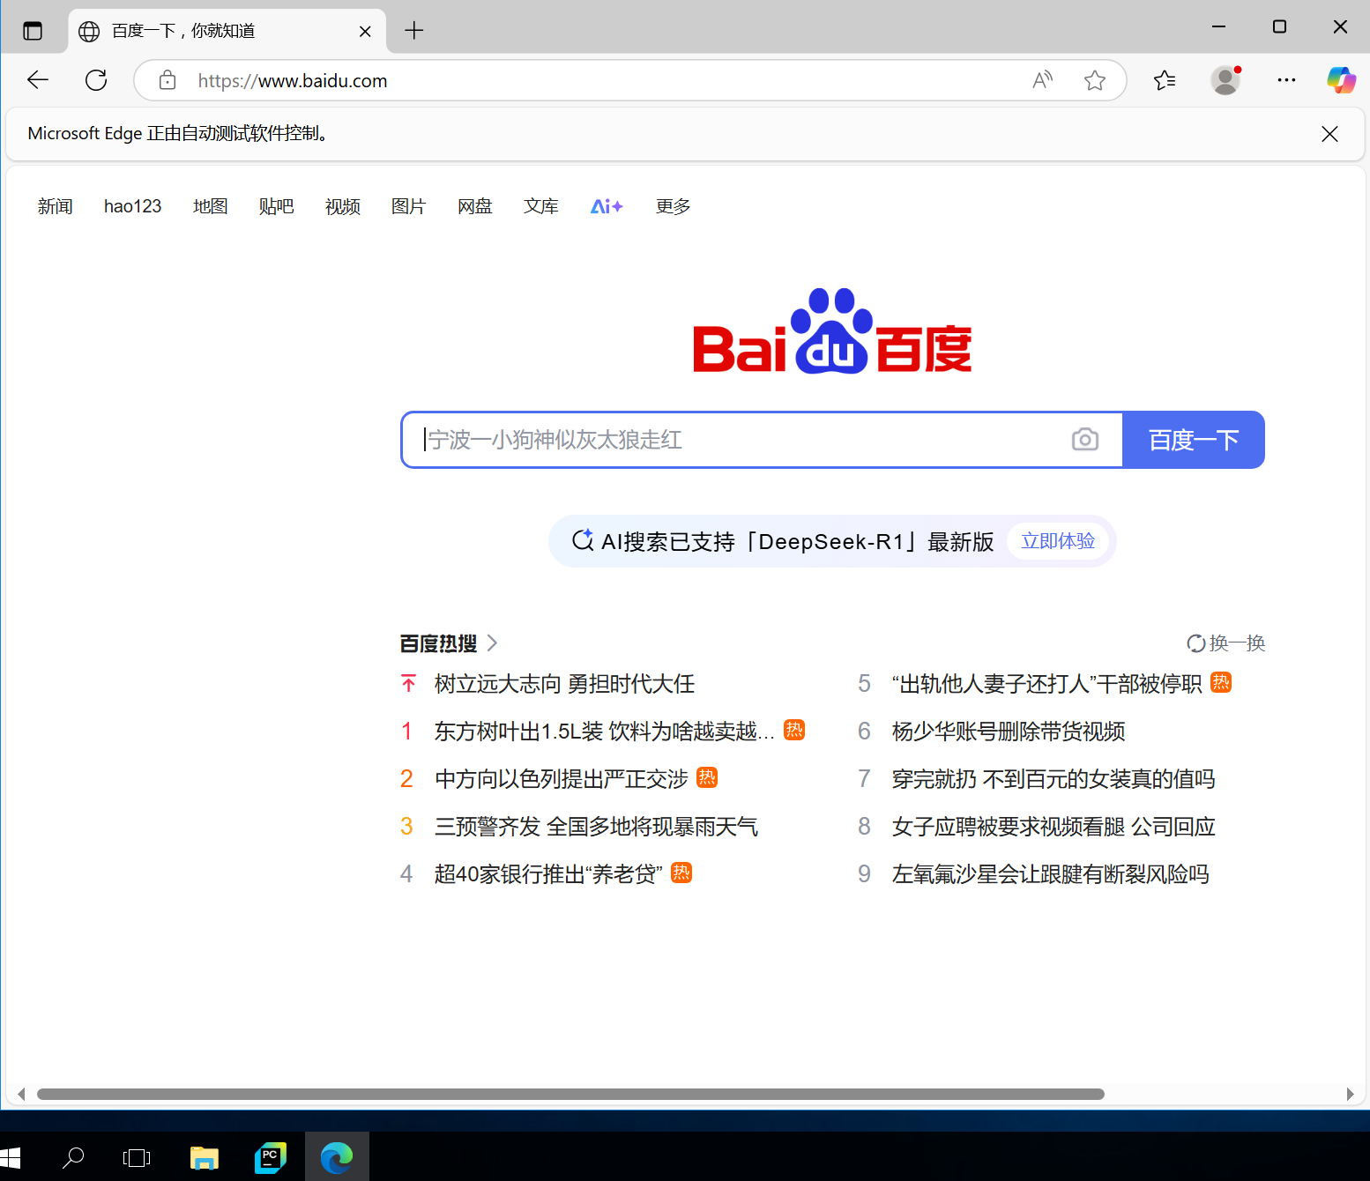
Task: Minimize the Edge window
Action: 1218,26
